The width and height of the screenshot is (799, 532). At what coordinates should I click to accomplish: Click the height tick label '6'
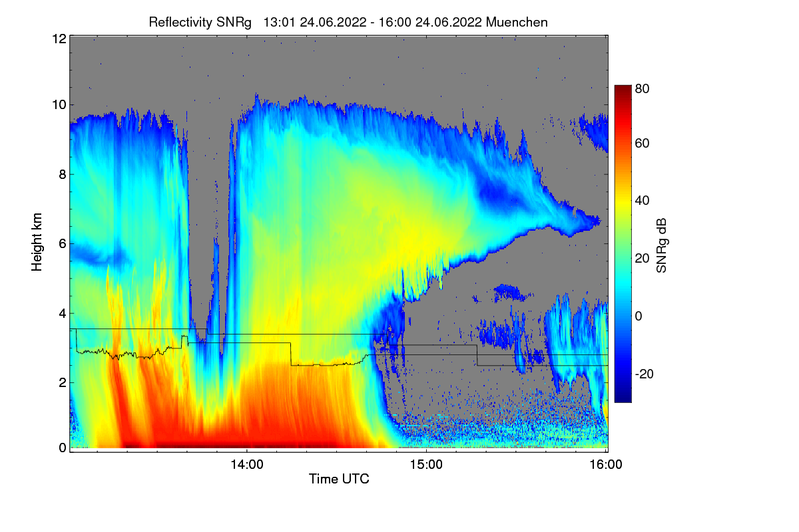62,243
